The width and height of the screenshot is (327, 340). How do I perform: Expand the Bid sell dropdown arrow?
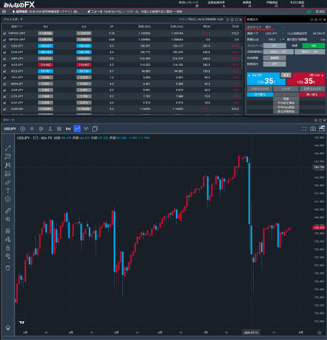coord(249,75)
